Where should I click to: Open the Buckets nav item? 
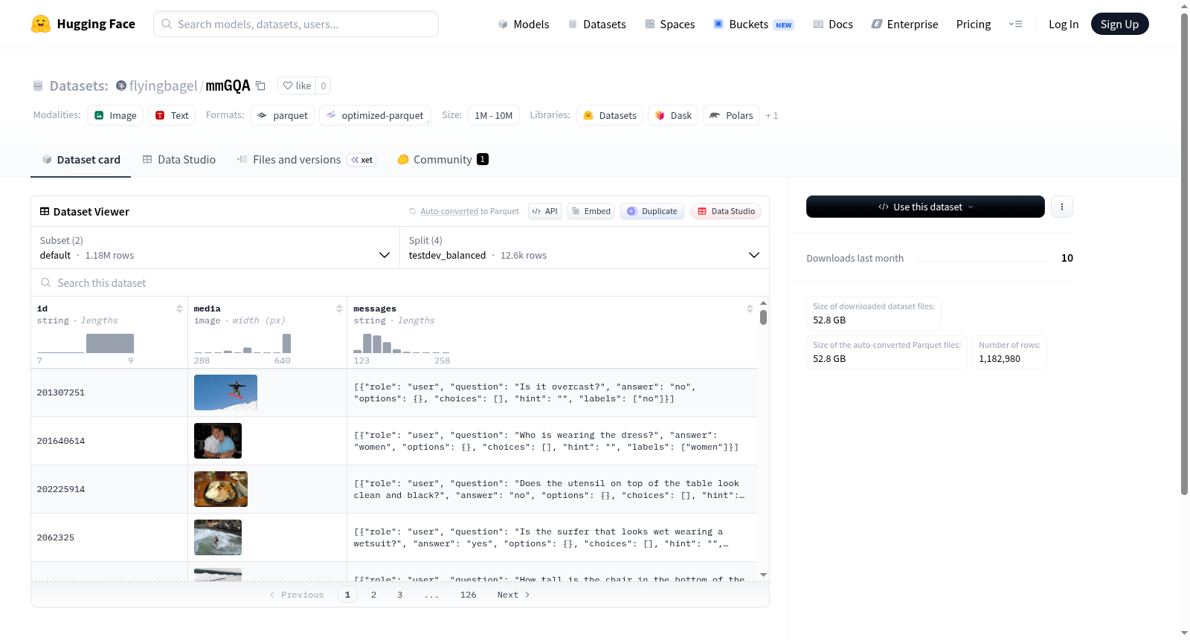point(753,25)
